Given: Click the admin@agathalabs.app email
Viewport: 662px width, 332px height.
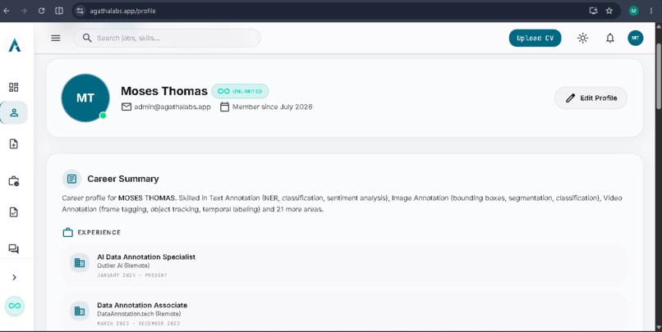Looking at the screenshot, I should (172, 107).
